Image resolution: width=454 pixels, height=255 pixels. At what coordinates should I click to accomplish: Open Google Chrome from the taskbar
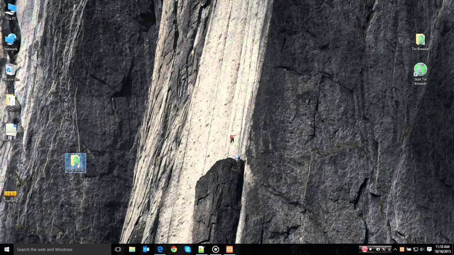[174, 249]
